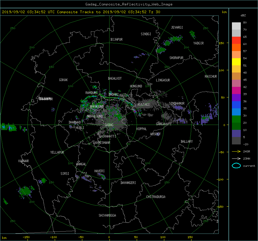
Task: Click the blue-green echo west of DHARWAD edge
Action: tap(8, 127)
